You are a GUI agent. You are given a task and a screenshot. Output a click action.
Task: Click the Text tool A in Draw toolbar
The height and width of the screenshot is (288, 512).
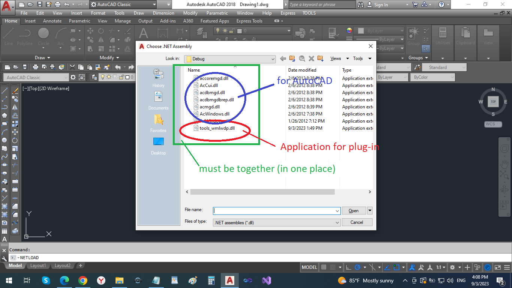[x=4, y=239]
